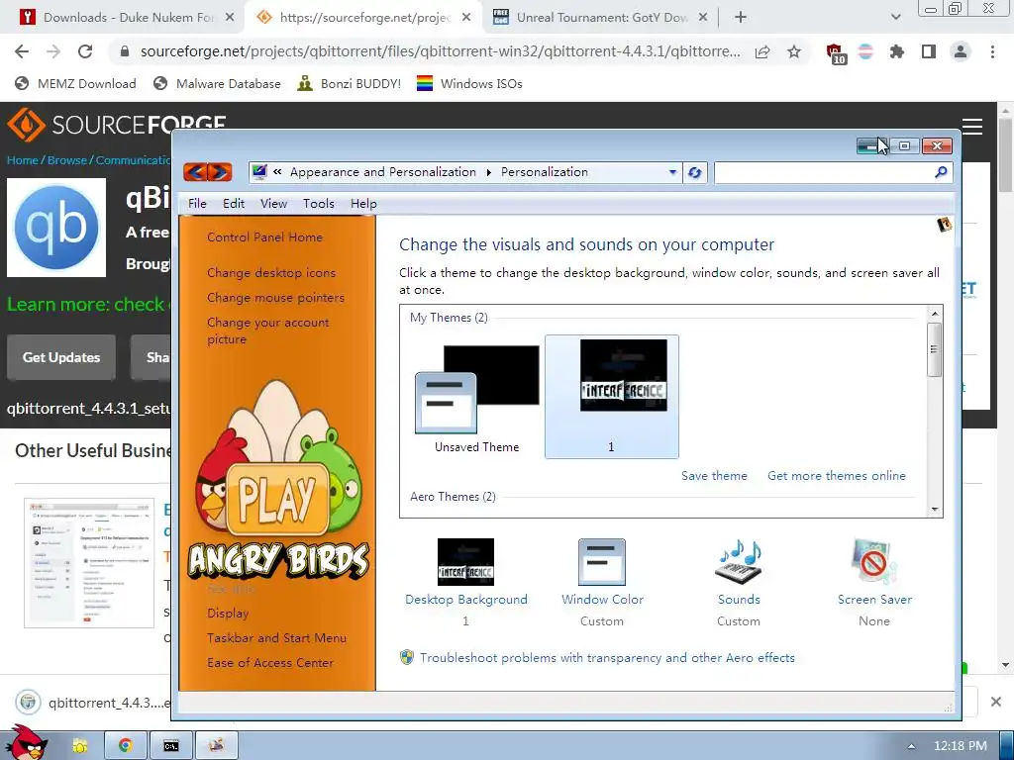Click Change mouse pointers link
The image size is (1014, 760).
pos(275,297)
